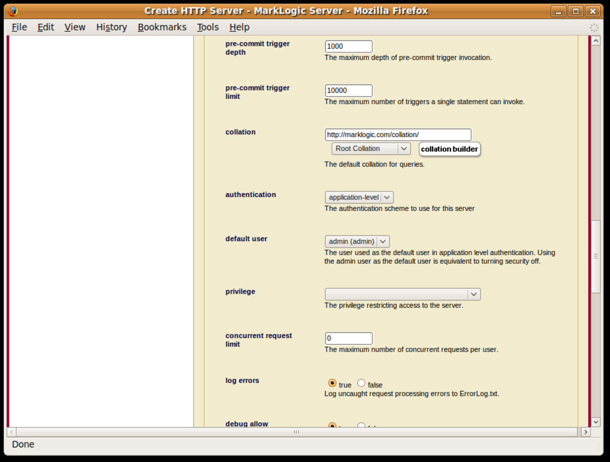Click the 'default user' field label

coord(246,239)
